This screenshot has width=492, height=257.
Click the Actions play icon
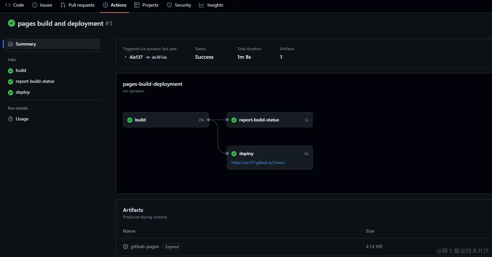(105, 5)
